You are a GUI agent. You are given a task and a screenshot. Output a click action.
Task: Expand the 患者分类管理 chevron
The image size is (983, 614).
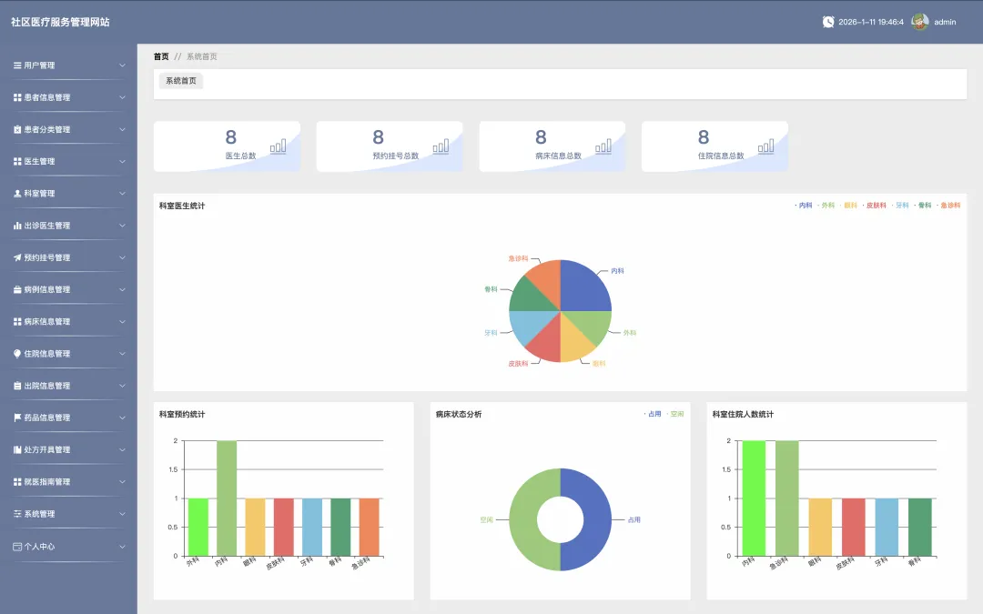click(122, 129)
